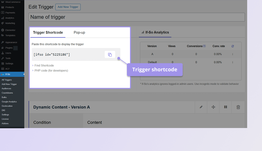Delete Version A with the trash icon
Image resolution: width=262 pixels, height=151 pixels.
(238, 107)
